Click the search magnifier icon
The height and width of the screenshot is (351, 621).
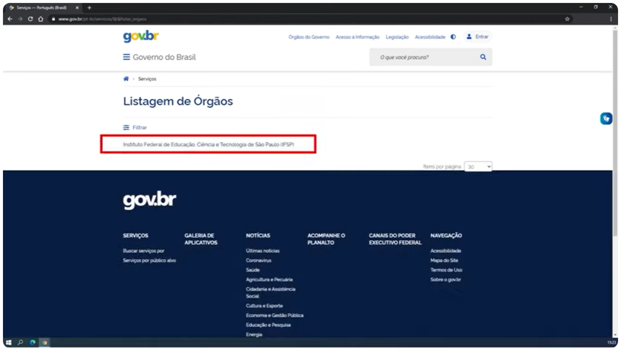pyautogui.click(x=483, y=57)
